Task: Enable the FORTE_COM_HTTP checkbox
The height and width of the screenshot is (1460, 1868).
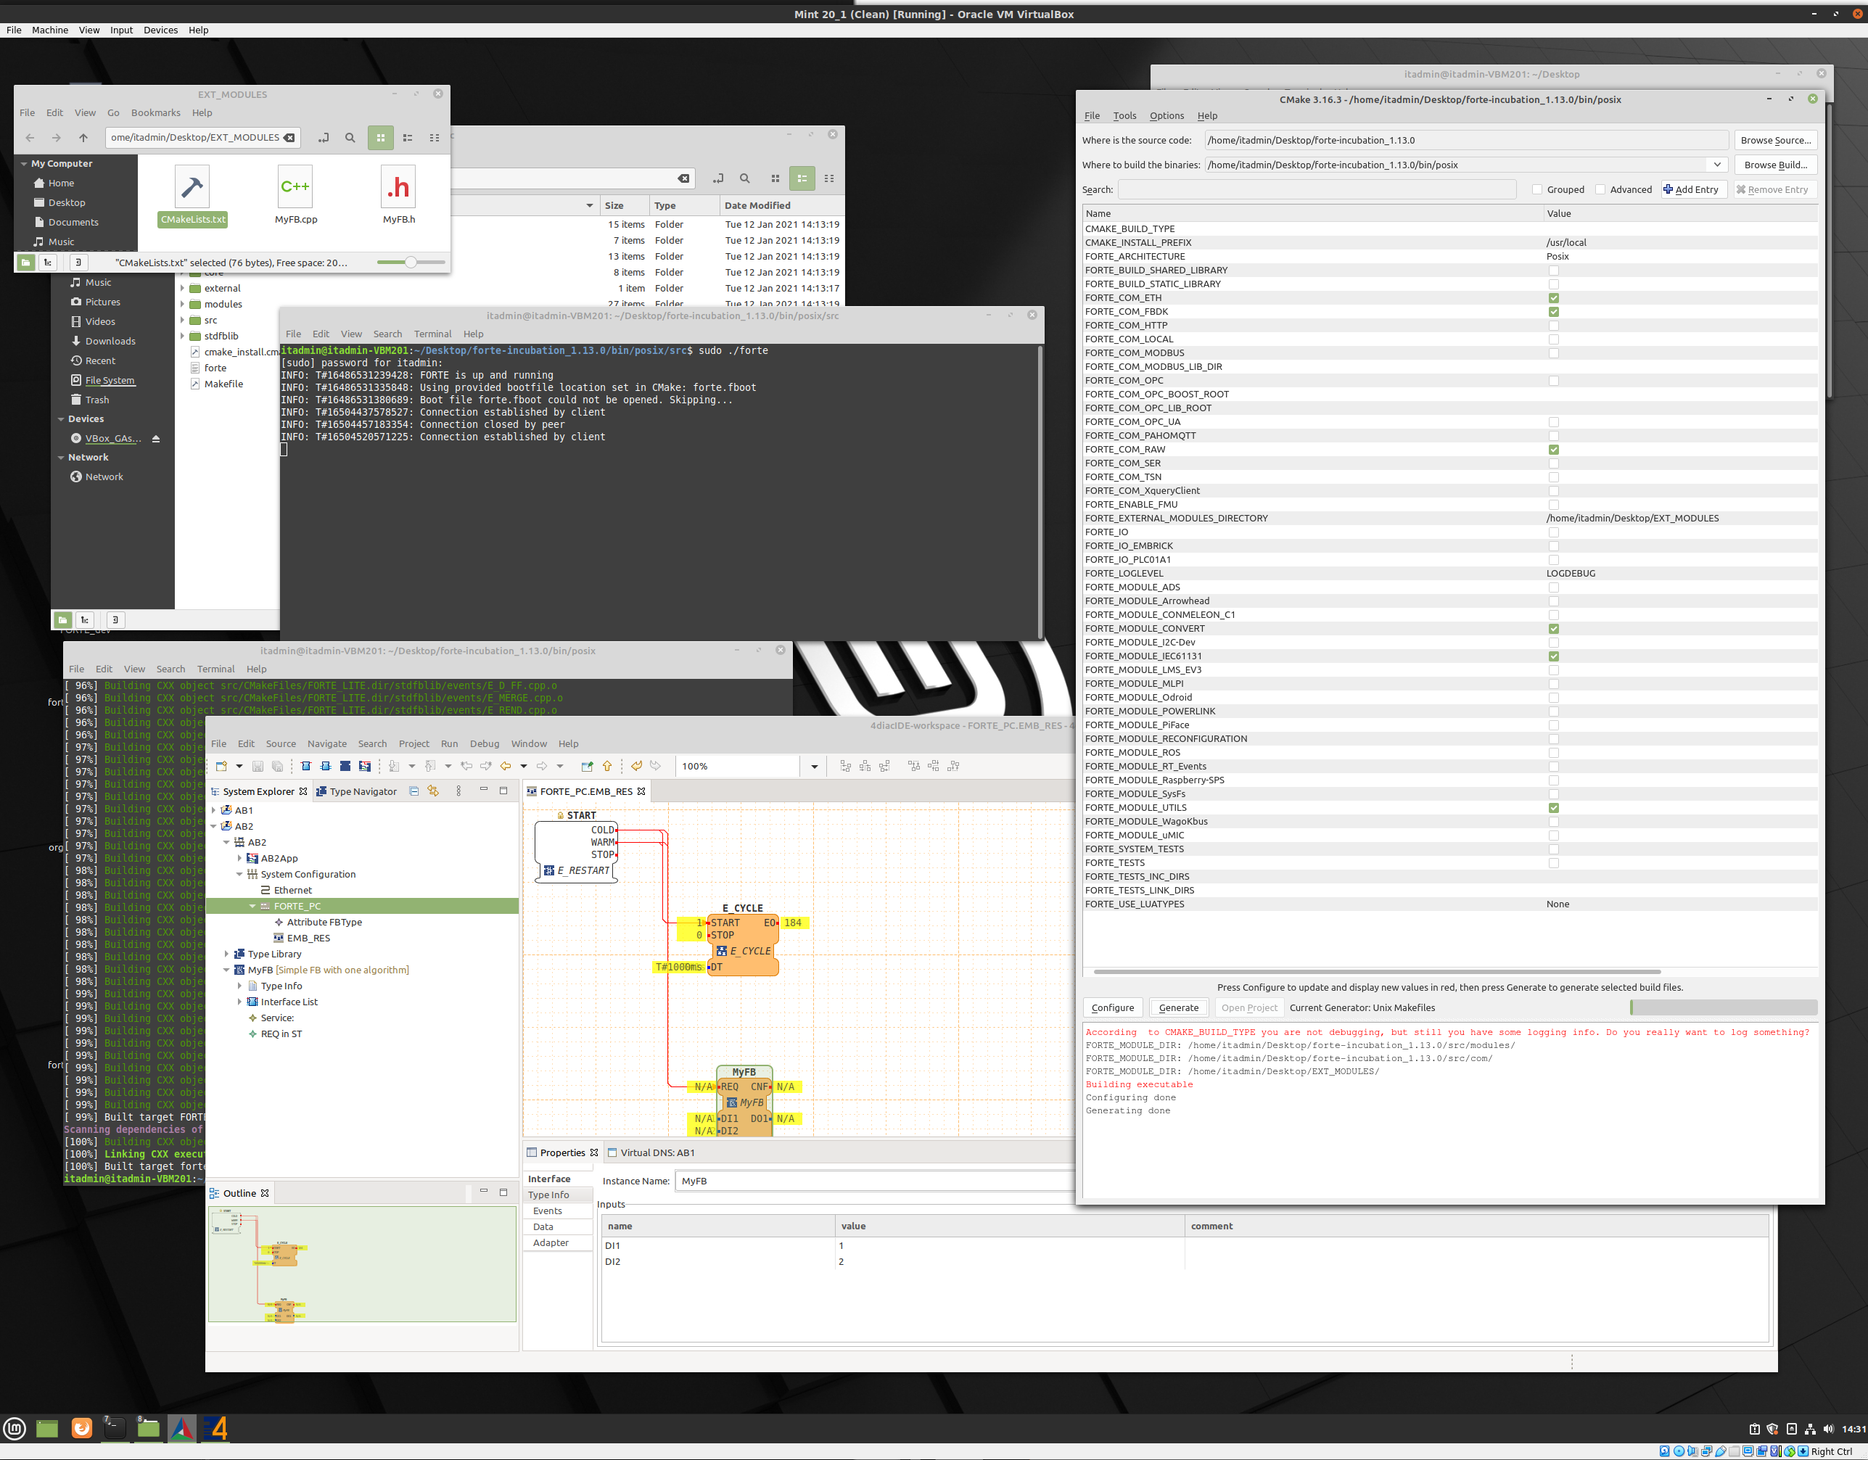Action: click(1553, 326)
